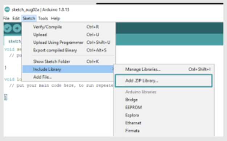Select Add File… menu entry
Screen dimensions: 227x141
coord(69,77)
